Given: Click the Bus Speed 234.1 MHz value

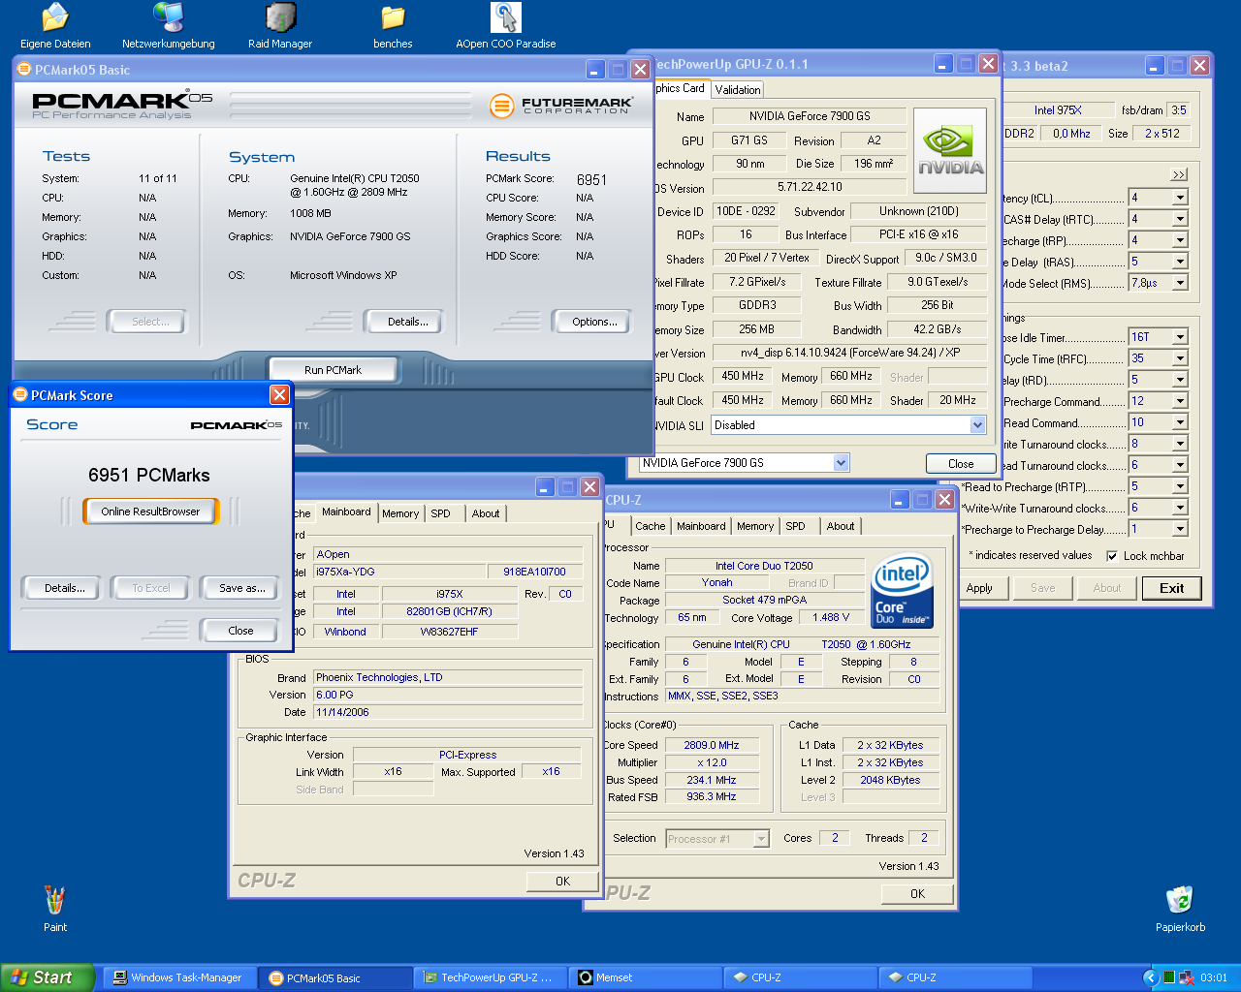Looking at the screenshot, I should point(712,781).
